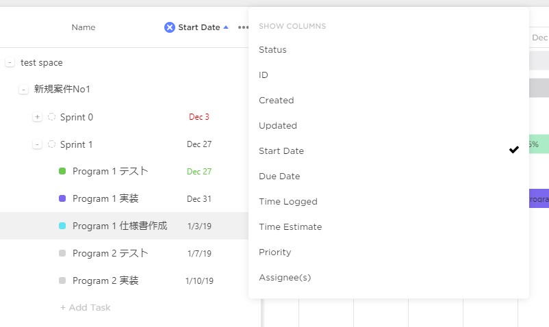Image resolution: width=549 pixels, height=327 pixels.
Task: Expand Sprint 0 list
Action: pyautogui.click(x=37, y=117)
